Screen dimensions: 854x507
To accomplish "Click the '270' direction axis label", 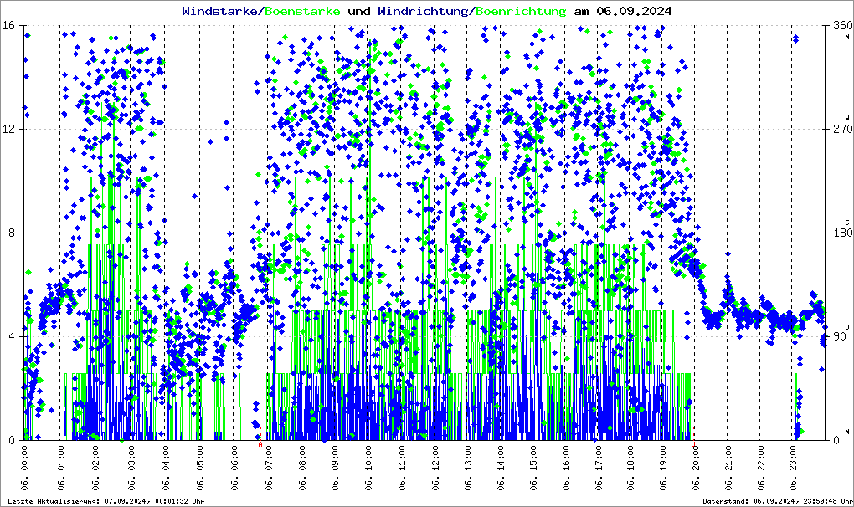I will click(842, 129).
